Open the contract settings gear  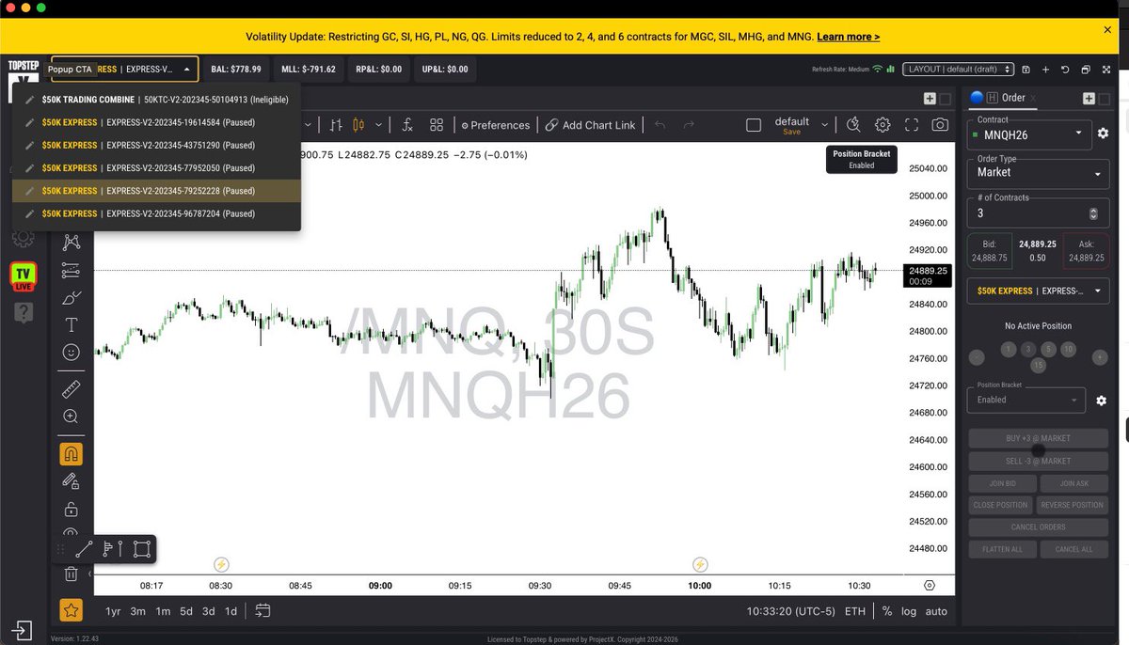tap(1103, 134)
